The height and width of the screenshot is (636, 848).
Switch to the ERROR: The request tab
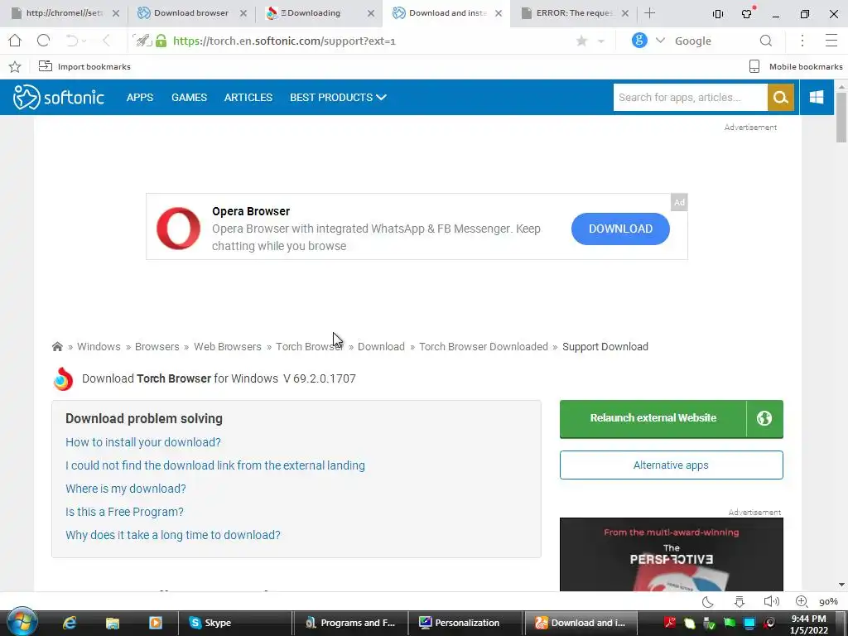point(575,13)
